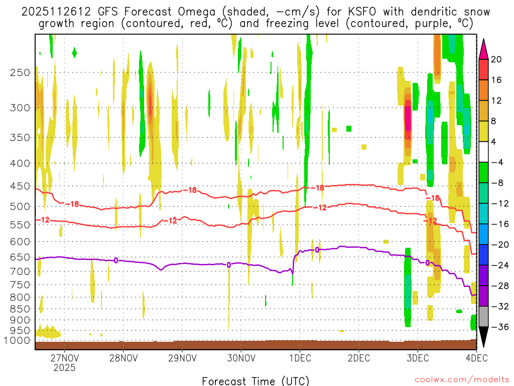Image resolution: width=514 pixels, height=386 pixels.
Task: Click the magenta omega maximum near 3DEC
Action: [x=408, y=119]
